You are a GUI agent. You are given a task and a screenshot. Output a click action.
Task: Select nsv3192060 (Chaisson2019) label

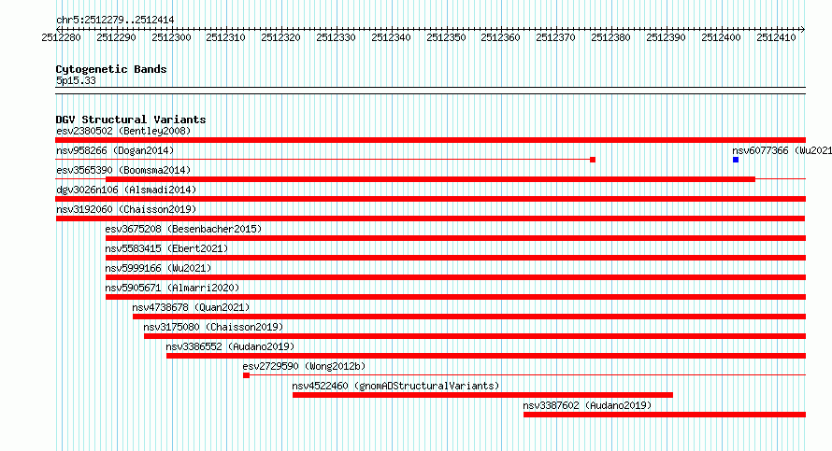coord(126,209)
